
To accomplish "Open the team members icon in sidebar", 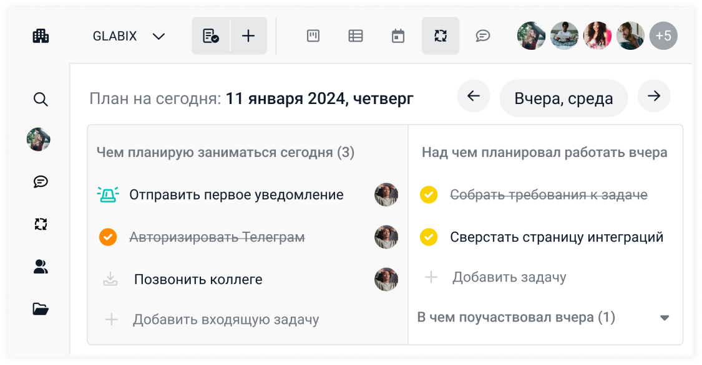I will [41, 267].
